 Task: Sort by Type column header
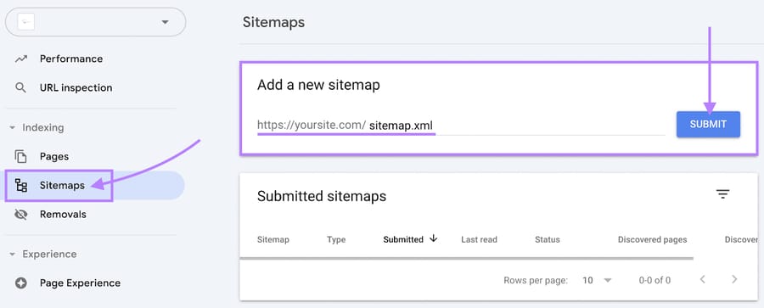336,240
